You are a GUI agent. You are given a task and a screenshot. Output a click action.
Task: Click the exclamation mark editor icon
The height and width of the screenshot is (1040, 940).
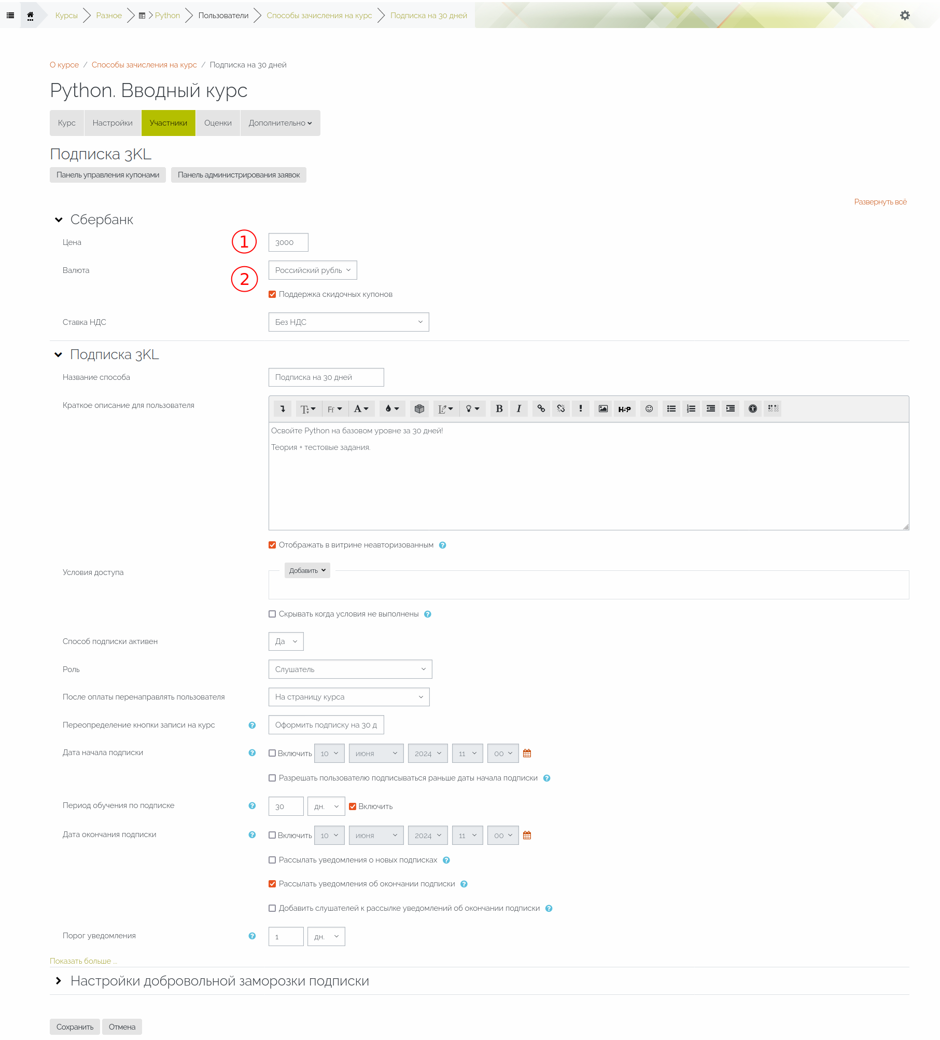point(581,409)
